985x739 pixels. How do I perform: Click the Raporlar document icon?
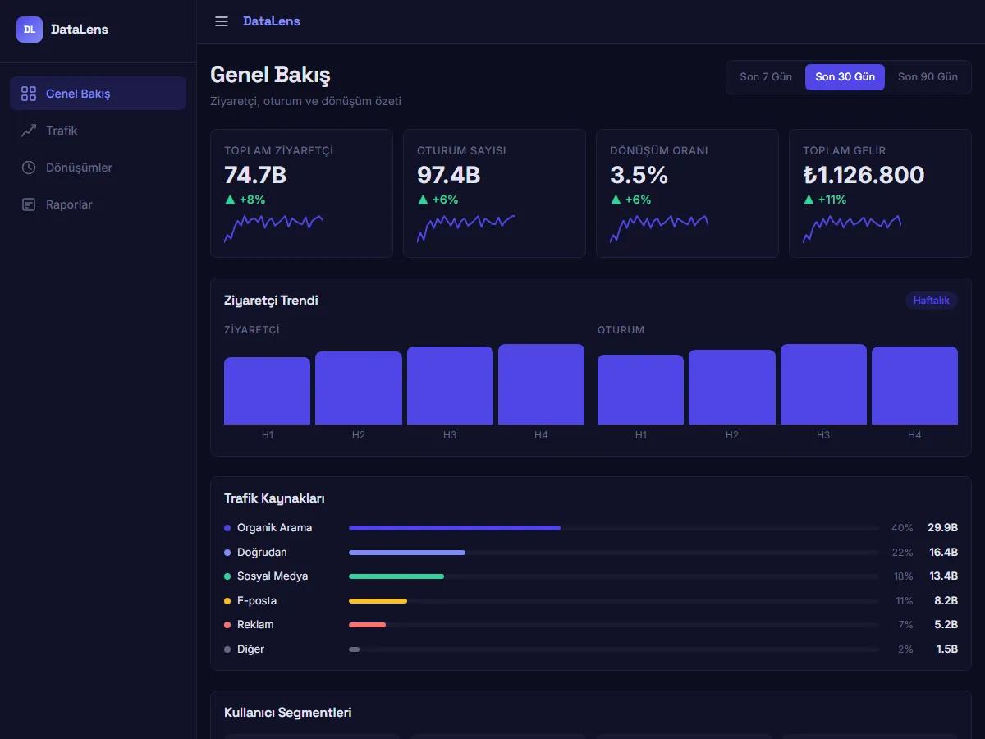29,204
